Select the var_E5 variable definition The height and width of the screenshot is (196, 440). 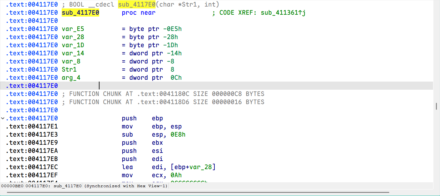point(73,29)
